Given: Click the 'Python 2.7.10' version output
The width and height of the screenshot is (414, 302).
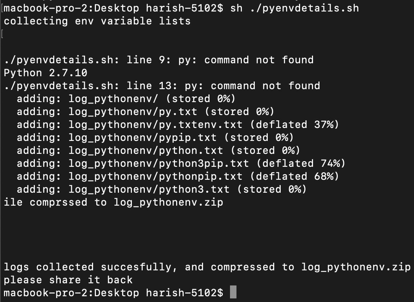Looking at the screenshot, I should (46, 73).
